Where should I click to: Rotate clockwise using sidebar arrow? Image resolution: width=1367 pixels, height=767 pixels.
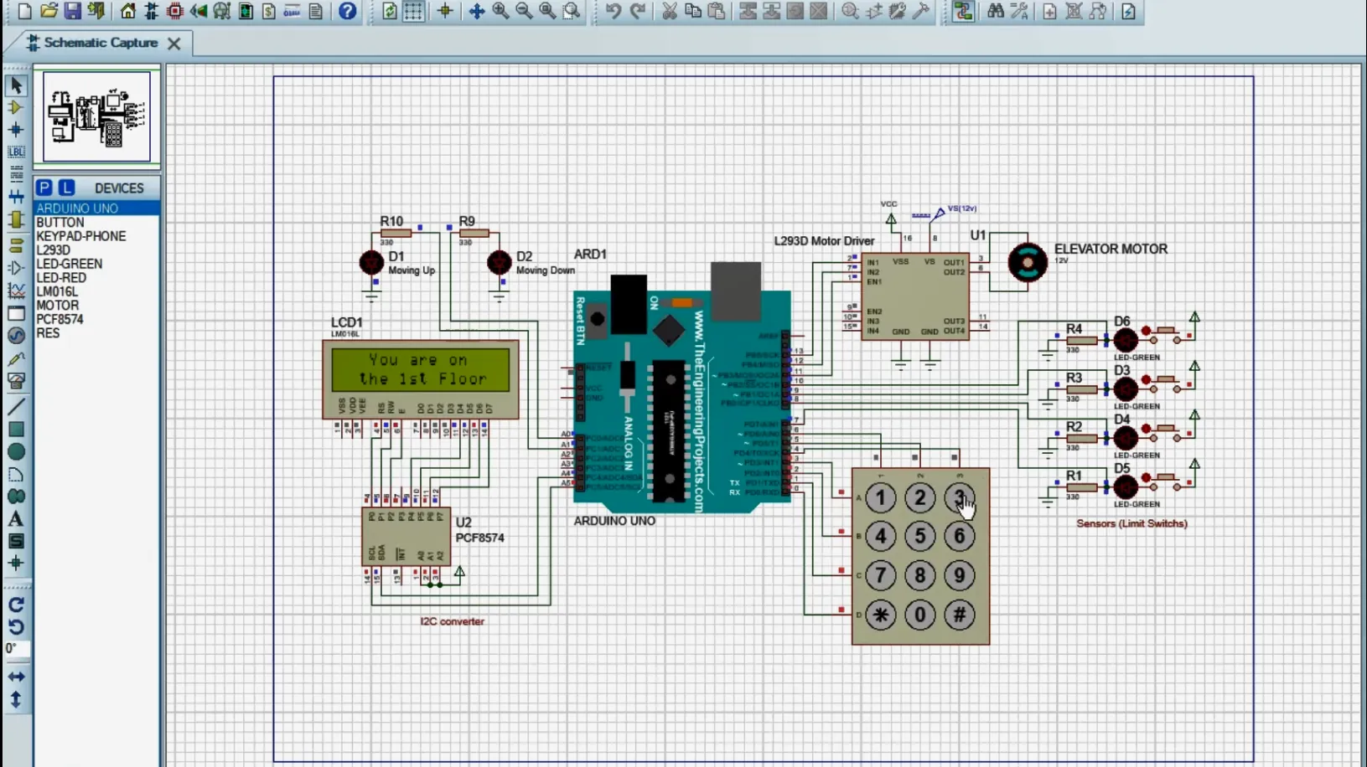(16, 605)
